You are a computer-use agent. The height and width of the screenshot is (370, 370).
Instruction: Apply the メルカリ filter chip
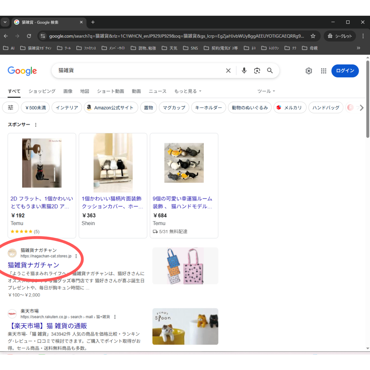pos(290,108)
